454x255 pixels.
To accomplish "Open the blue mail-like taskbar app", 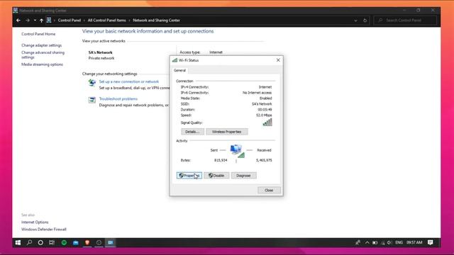I will click(76, 242).
